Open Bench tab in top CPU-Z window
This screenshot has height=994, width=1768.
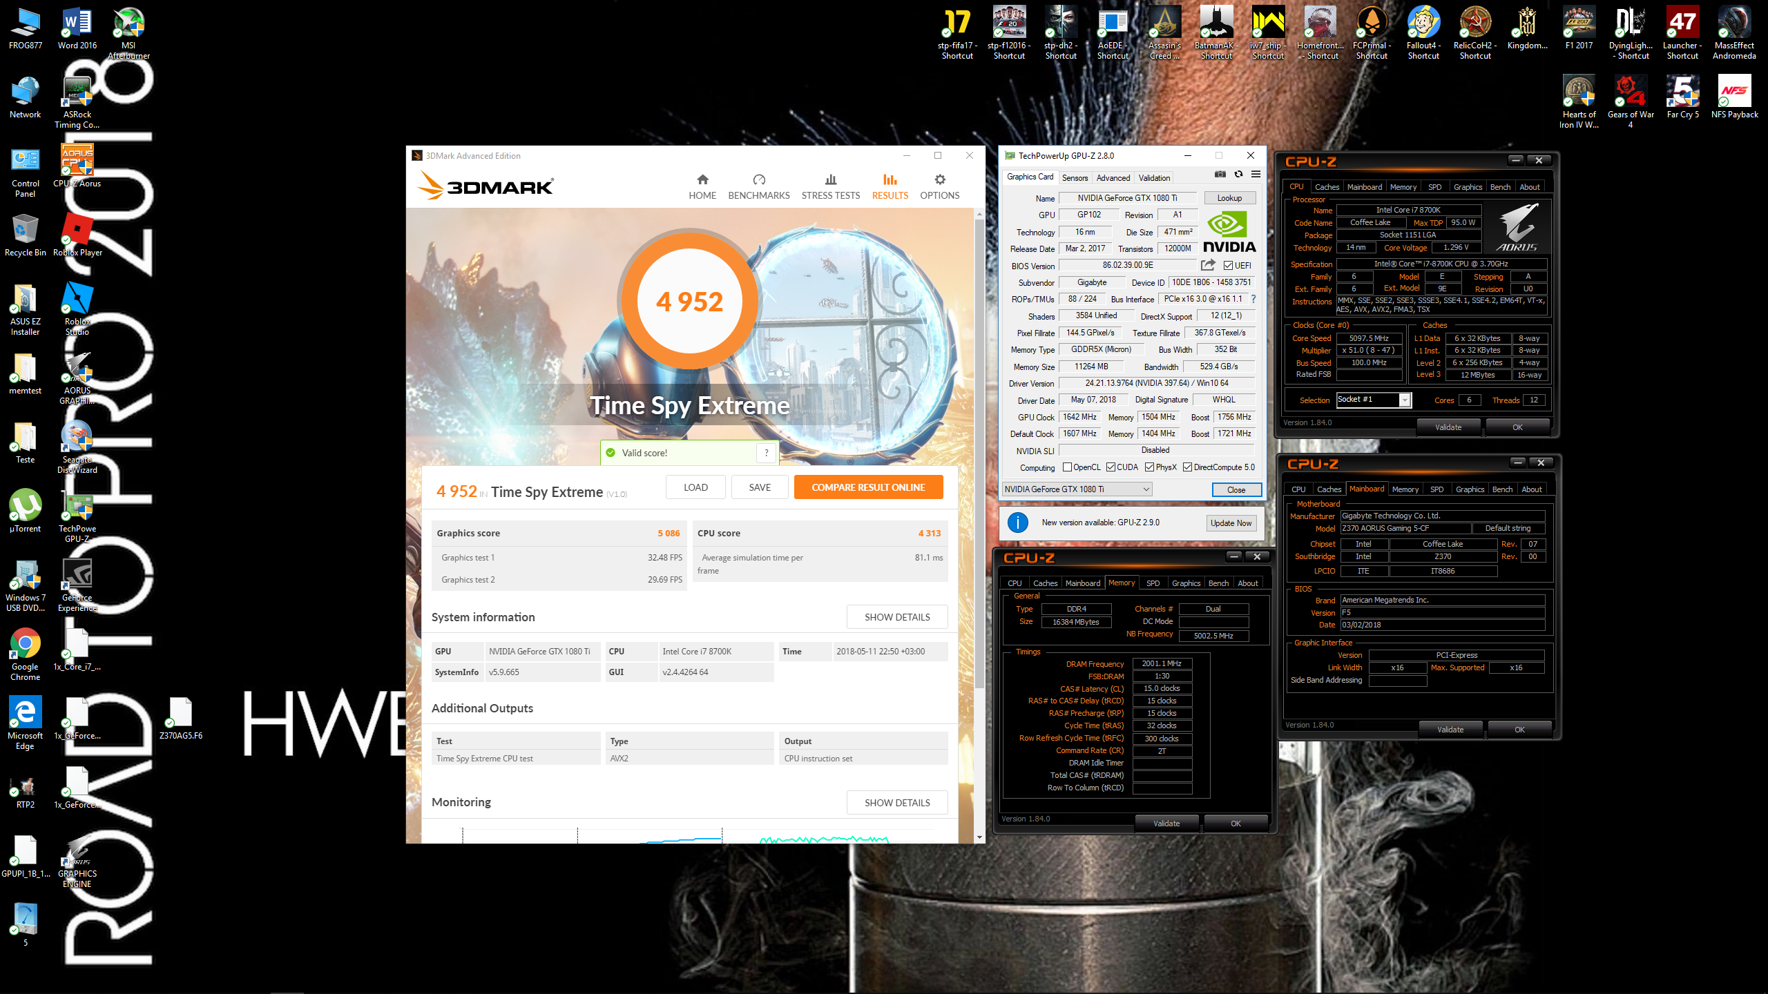point(1500,187)
